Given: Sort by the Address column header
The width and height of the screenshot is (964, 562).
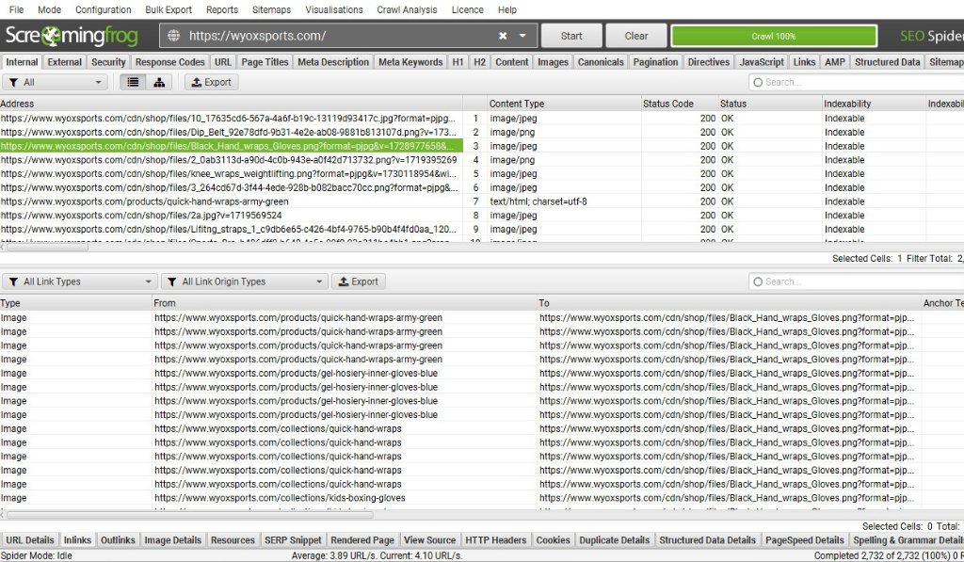Looking at the screenshot, I should [232, 104].
